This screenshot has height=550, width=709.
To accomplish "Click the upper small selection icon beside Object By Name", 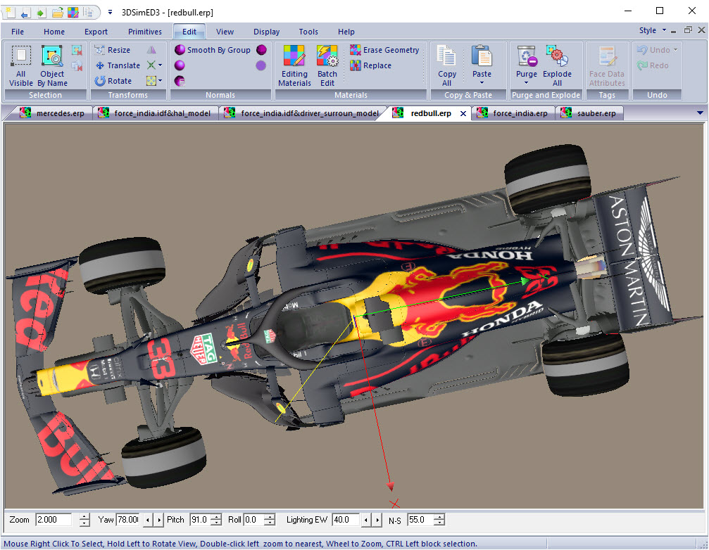I will coord(77,50).
